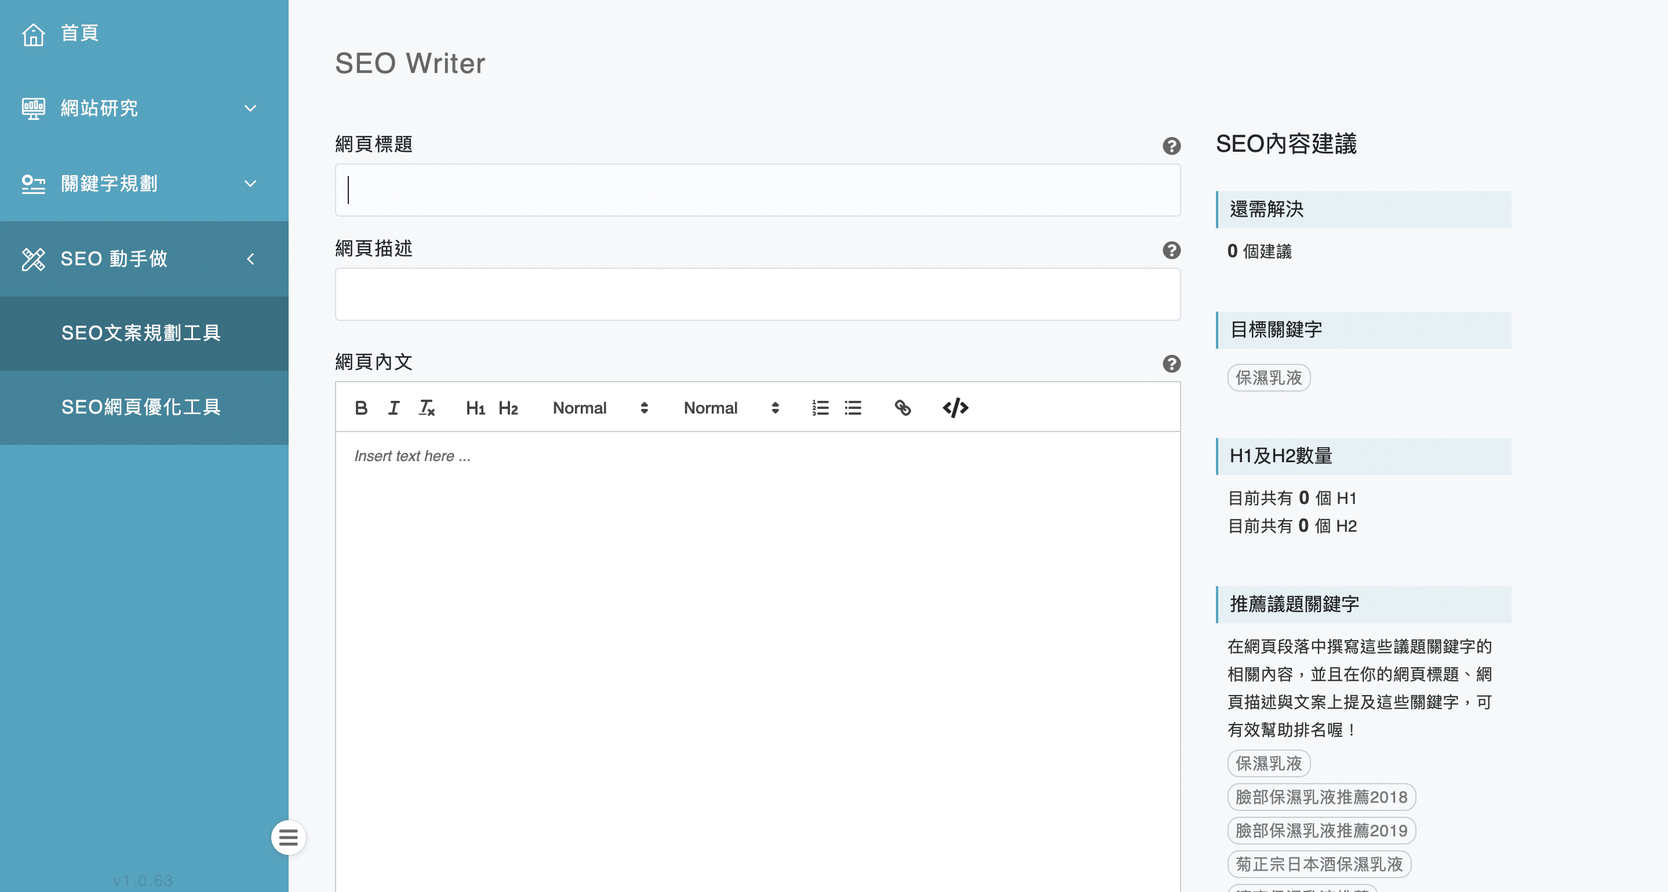The width and height of the screenshot is (1668, 892).
Task: Toggle bold formatting in editor toolbar
Action: pos(361,408)
